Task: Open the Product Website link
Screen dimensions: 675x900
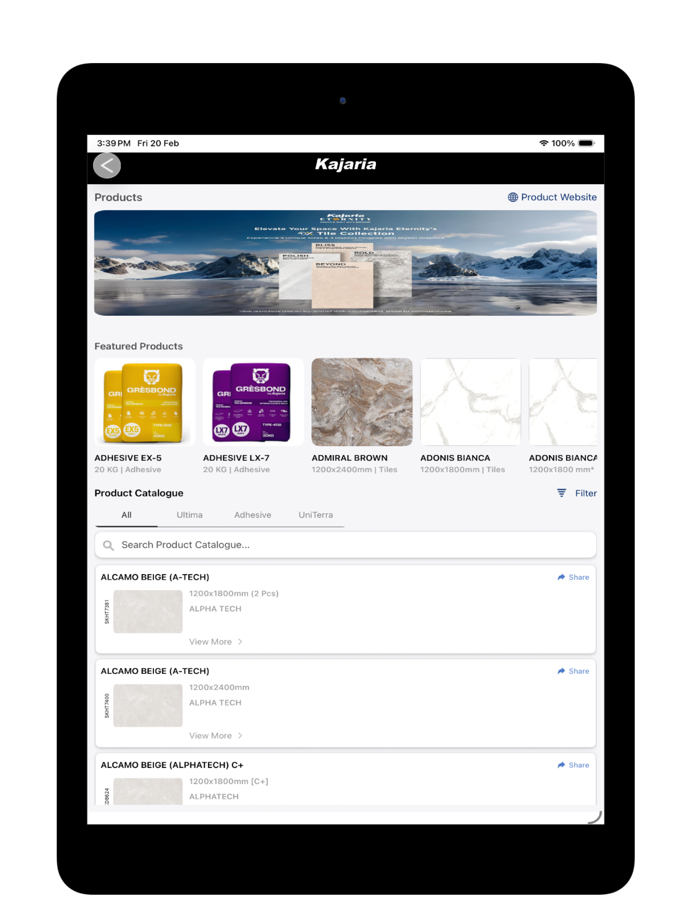Action: pos(552,197)
